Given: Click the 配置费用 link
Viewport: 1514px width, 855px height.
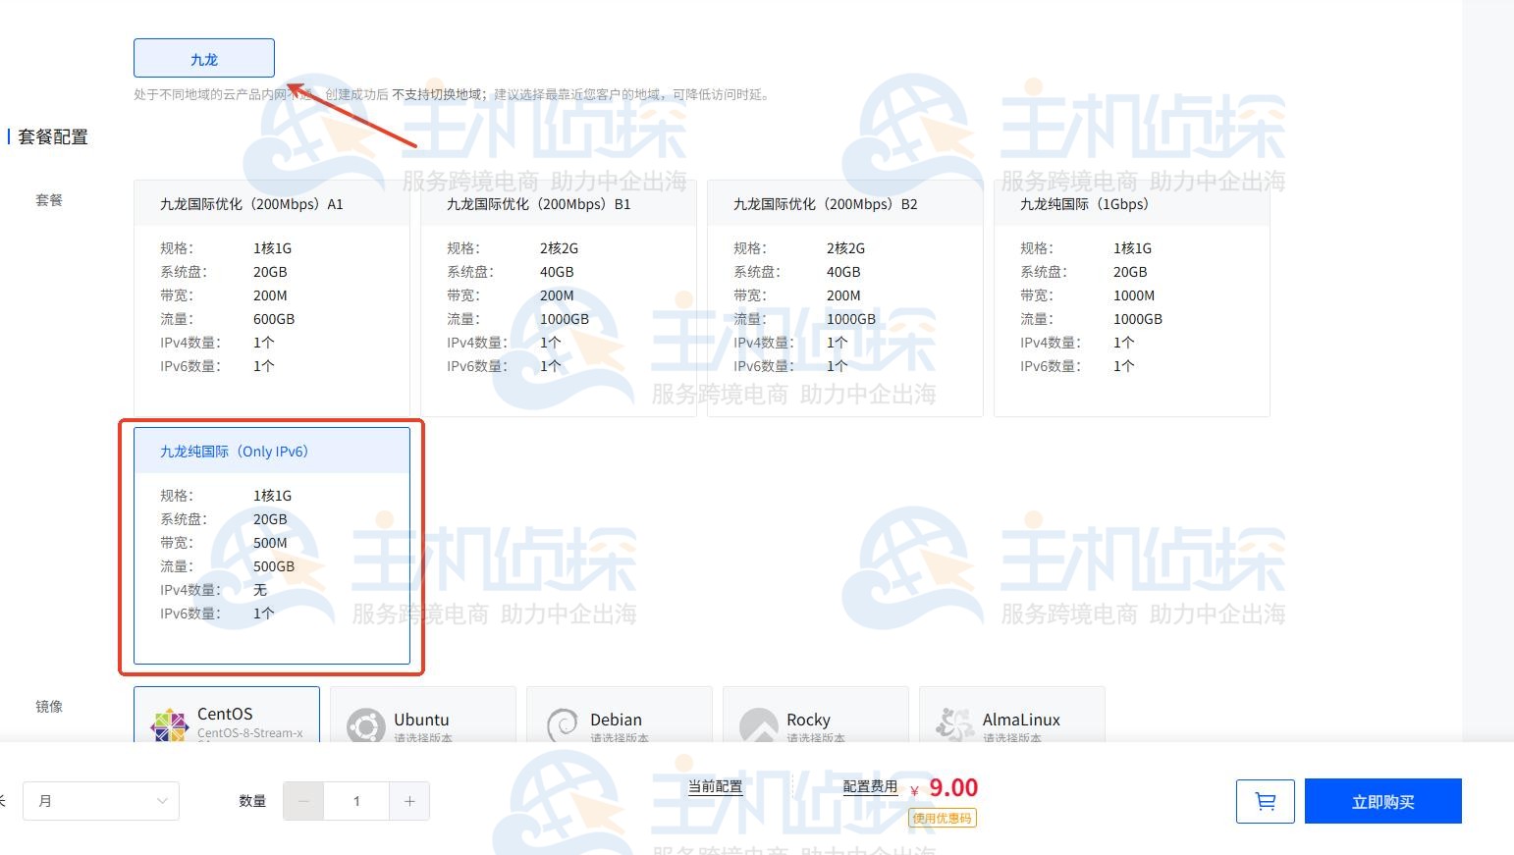Looking at the screenshot, I should (x=868, y=785).
